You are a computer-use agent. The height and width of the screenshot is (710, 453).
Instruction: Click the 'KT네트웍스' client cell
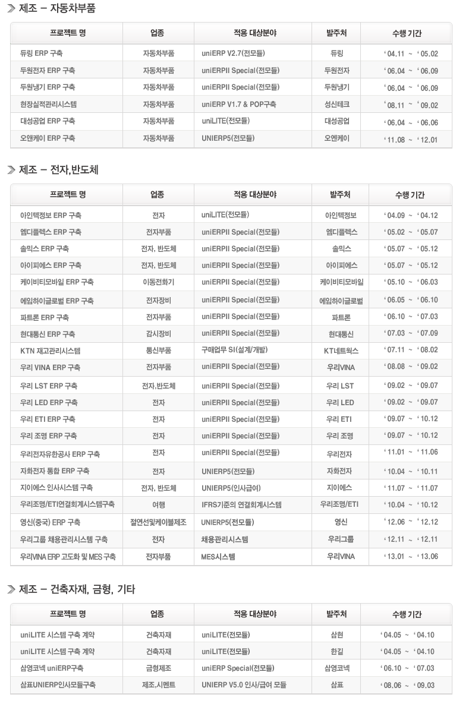click(x=341, y=351)
